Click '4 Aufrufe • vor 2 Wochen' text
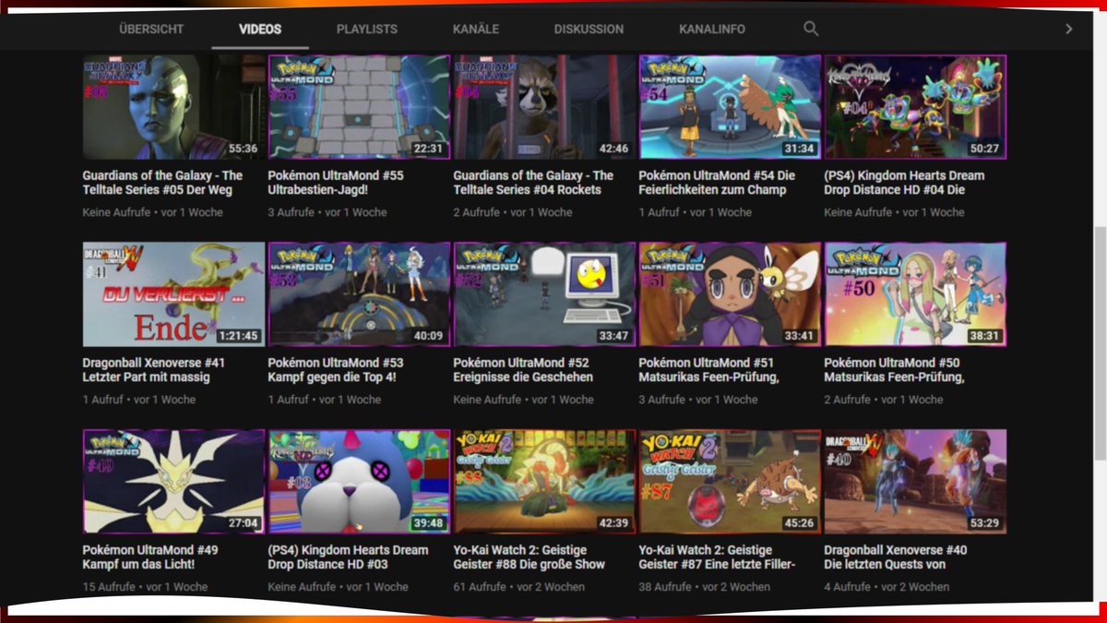Image resolution: width=1107 pixels, height=623 pixels. coord(887,587)
